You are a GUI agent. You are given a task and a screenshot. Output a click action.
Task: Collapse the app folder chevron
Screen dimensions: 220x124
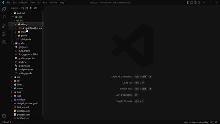point(13,17)
